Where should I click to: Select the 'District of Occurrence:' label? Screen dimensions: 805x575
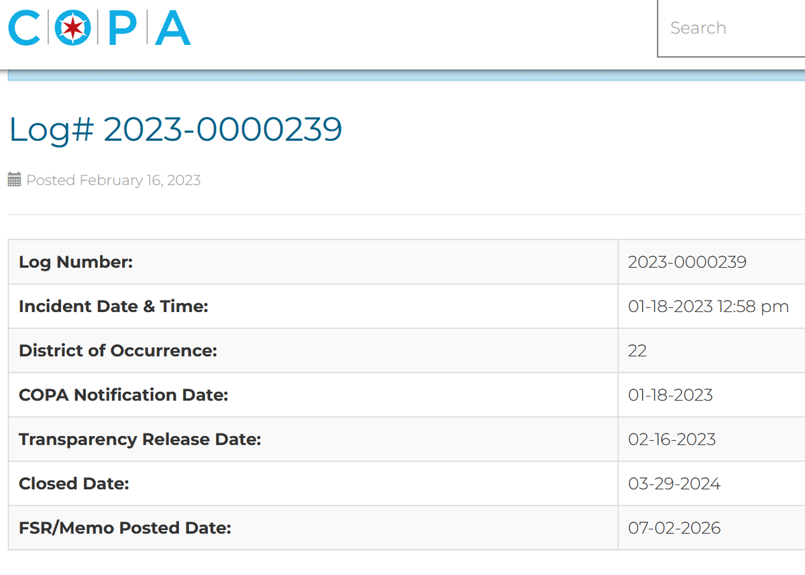118,350
